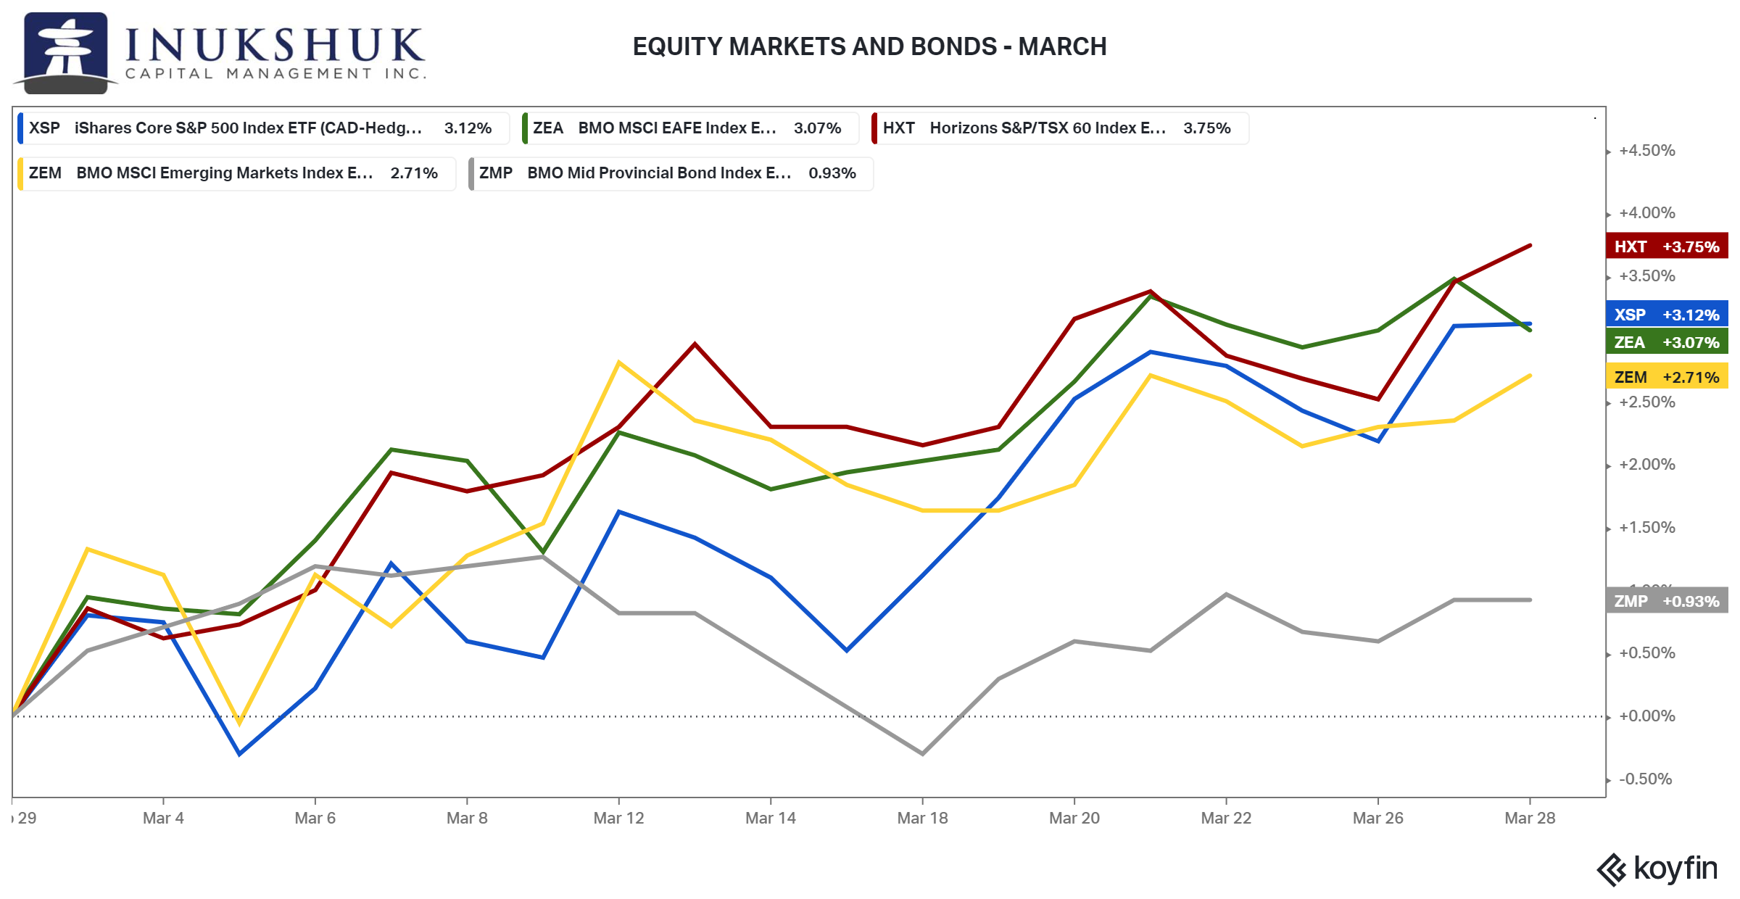
Task: Click the +2.00% y-axis label
Action: coord(1647,464)
